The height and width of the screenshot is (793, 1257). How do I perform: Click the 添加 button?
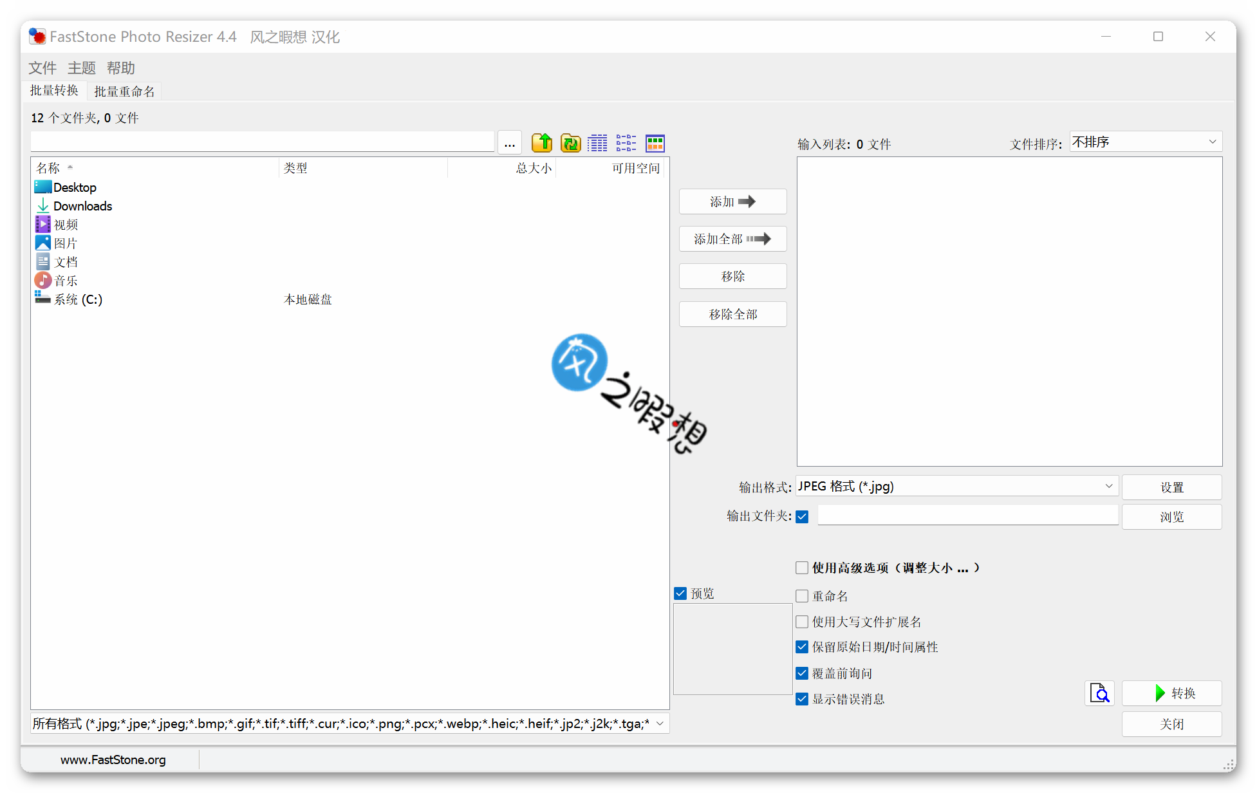[x=732, y=201]
